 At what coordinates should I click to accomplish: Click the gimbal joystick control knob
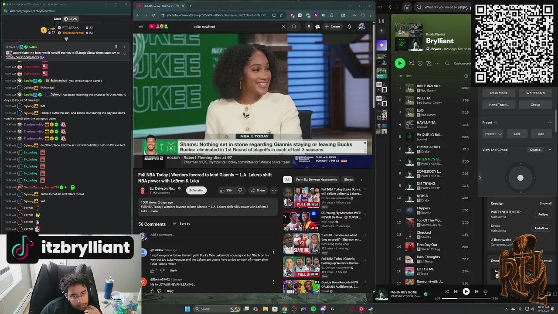point(520,177)
